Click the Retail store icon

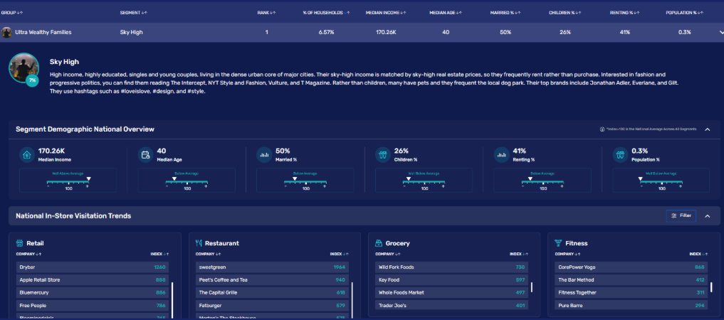click(x=19, y=243)
